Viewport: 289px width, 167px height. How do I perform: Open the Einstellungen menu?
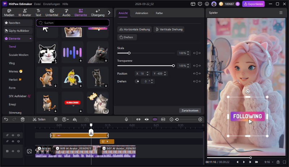51,4
